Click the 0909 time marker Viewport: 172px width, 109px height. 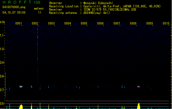tap(150, 23)
